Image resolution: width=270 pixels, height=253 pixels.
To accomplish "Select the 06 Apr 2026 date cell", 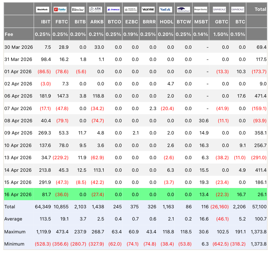I will pos(18,96).
